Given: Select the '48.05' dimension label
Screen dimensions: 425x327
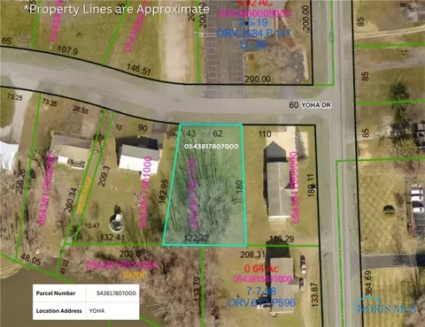Looking at the screenshot, I should click(31, 260).
